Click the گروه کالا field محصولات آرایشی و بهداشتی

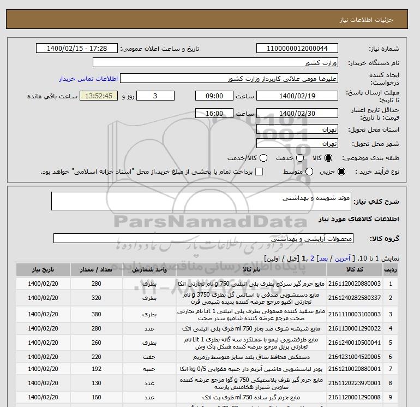(203, 238)
